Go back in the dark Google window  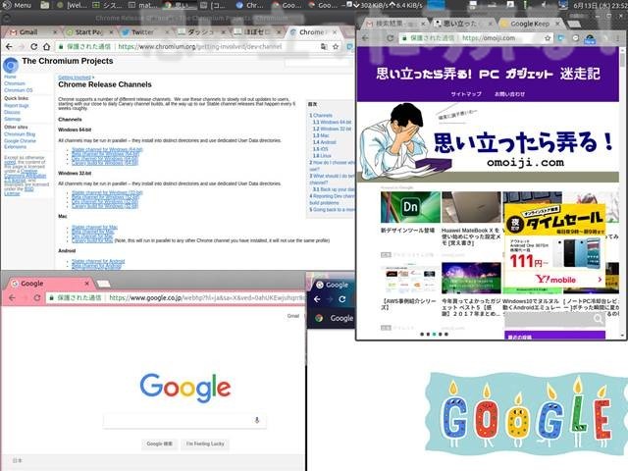317,299
